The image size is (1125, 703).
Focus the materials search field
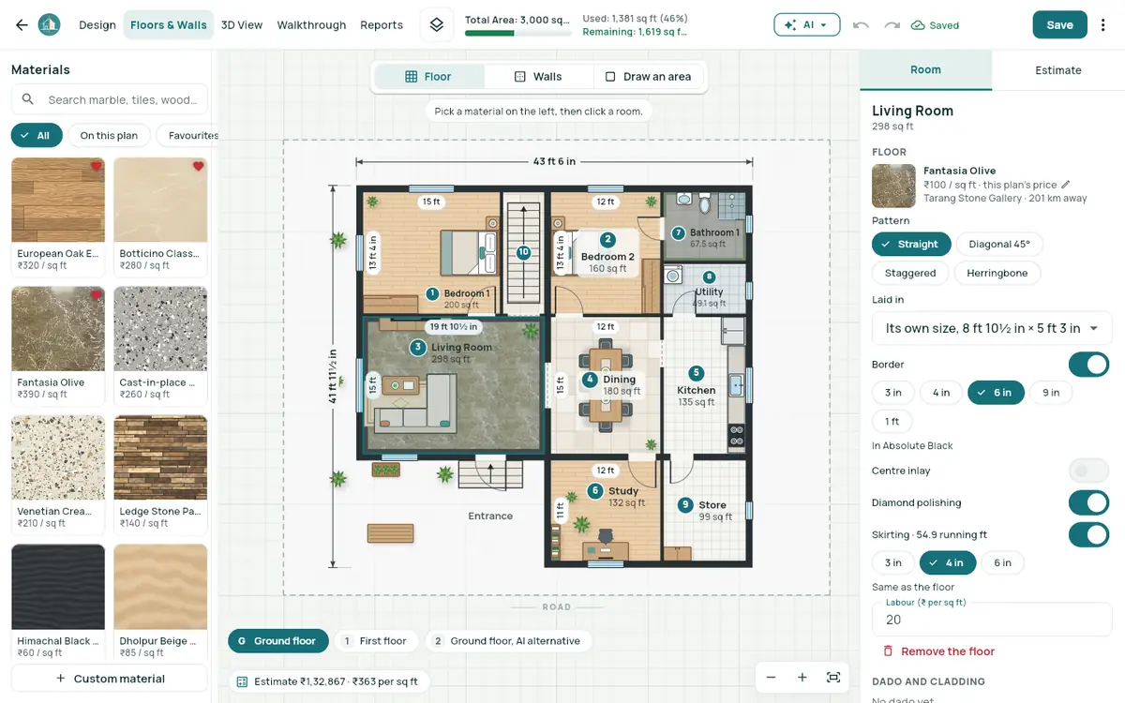(x=110, y=99)
